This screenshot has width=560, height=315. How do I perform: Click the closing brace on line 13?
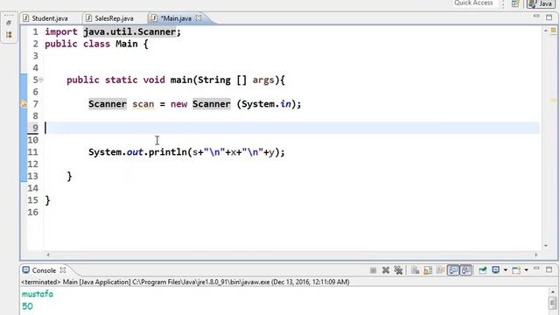pyautogui.click(x=69, y=176)
